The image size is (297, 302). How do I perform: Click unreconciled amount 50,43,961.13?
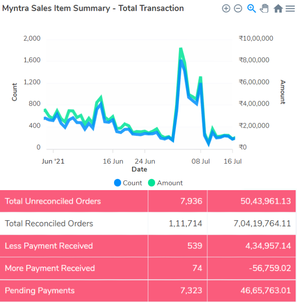coord(266,201)
